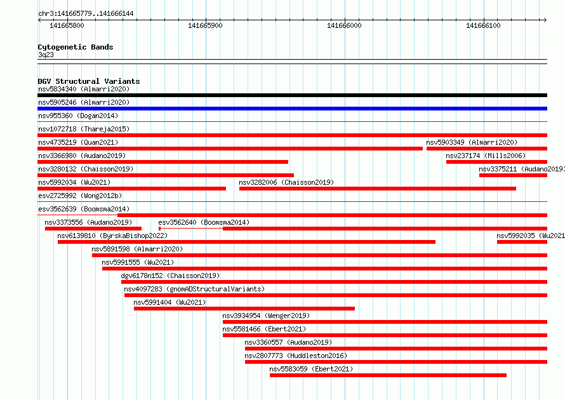Screen dimensions: 565x400
Task: Select nsv5992035 (Wu2021) label
Action: (531, 236)
